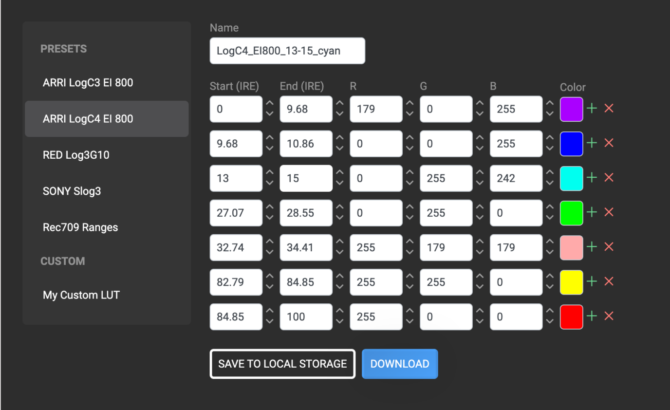Add a row after the purple range
Viewport: 670px width, 410px height.
click(592, 109)
